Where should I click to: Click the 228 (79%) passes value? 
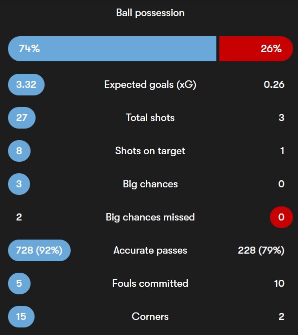pos(261,251)
